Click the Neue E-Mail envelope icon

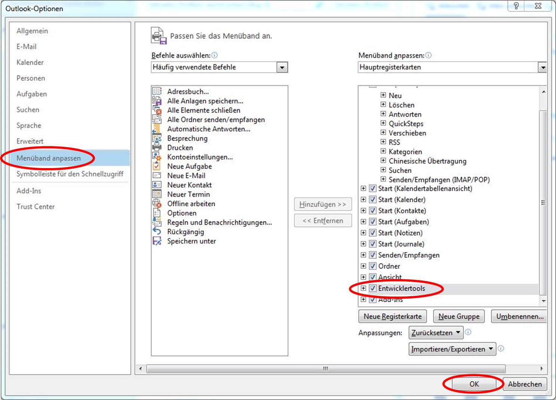(x=157, y=175)
